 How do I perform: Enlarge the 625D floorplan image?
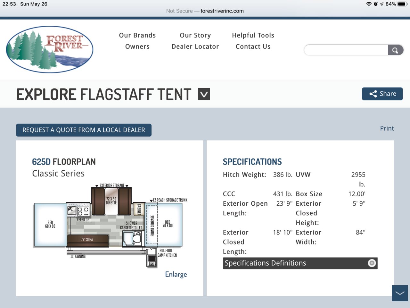click(176, 274)
